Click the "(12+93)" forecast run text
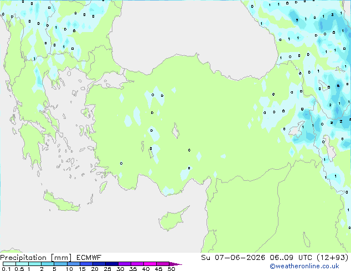This screenshot has height=271, width=351. pyautogui.click(x=333, y=258)
